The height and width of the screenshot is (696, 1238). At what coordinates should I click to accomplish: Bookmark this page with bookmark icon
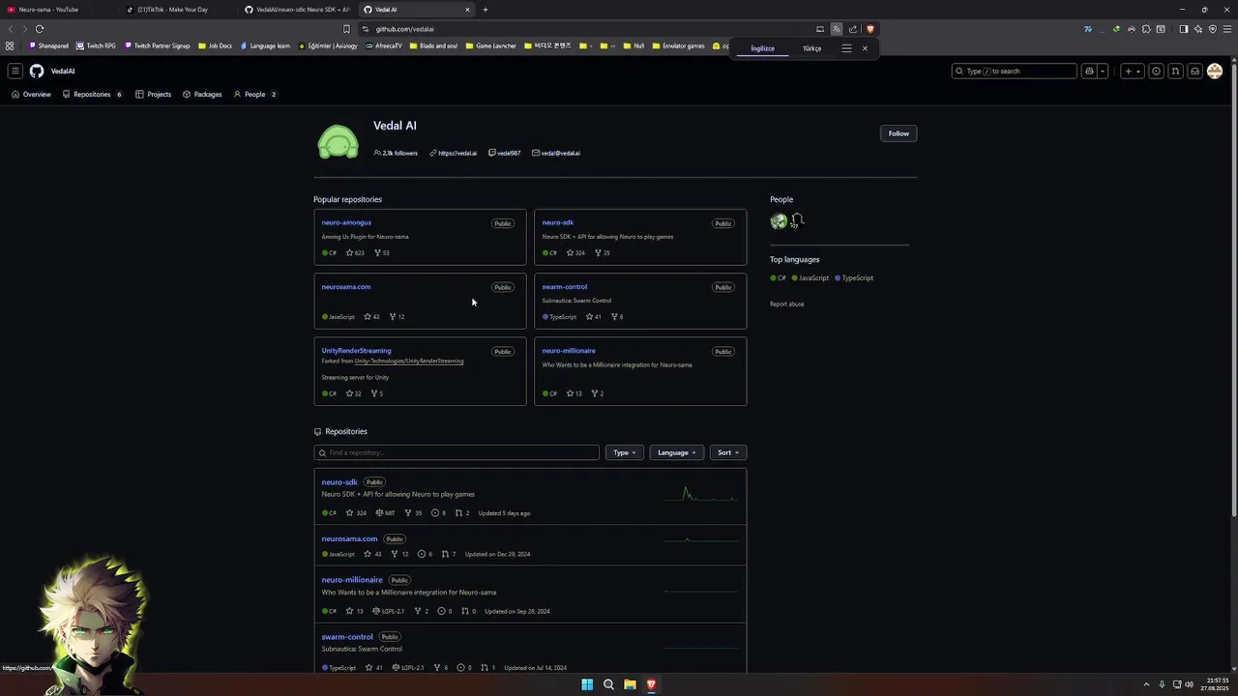[346, 29]
